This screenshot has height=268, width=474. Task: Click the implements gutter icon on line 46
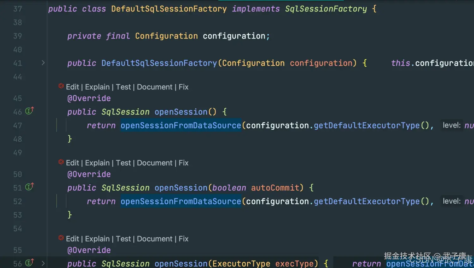[x=29, y=111]
